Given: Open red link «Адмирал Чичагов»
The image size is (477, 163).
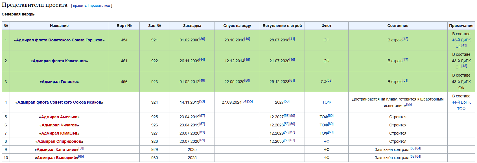Looking at the screenshot, I should click(x=59, y=125).
